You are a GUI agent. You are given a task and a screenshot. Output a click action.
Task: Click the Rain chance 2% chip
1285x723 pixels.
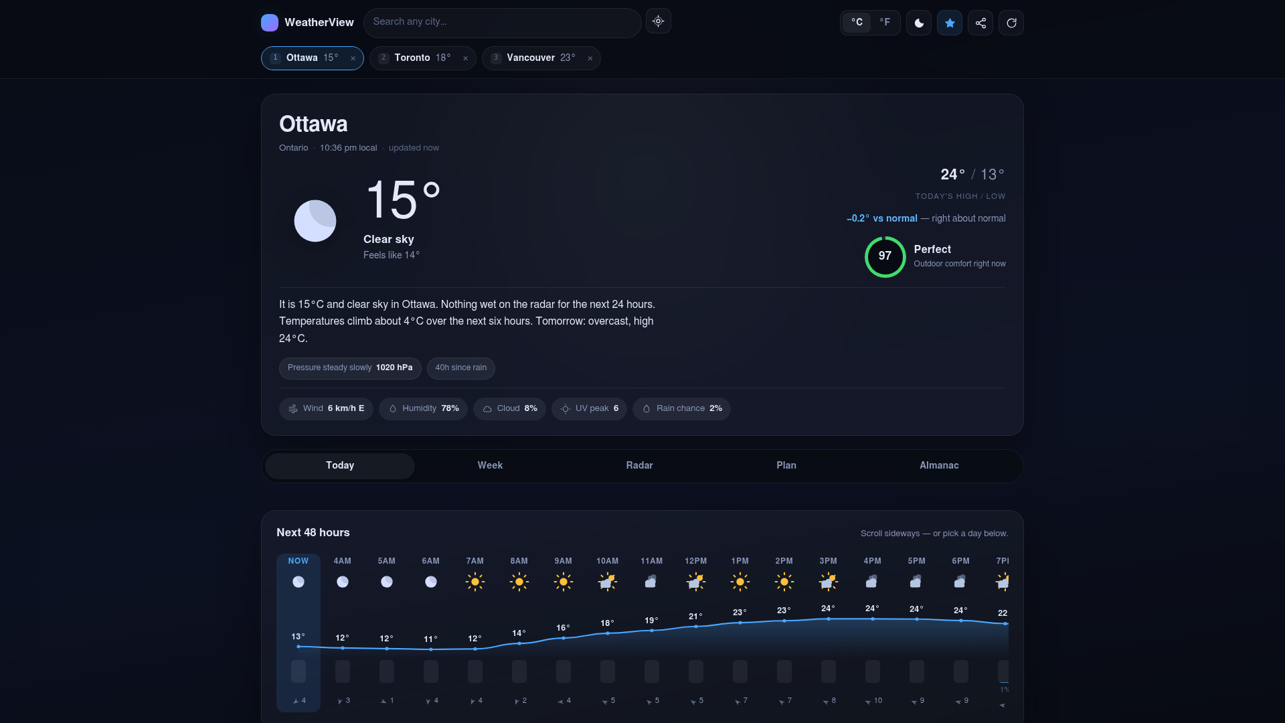click(681, 409)
